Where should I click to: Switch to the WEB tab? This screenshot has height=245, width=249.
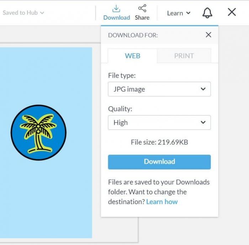click(132, 56)
